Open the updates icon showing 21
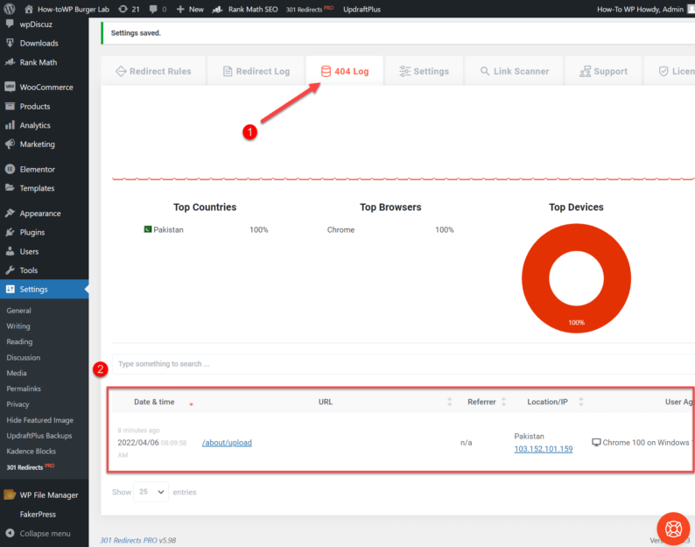The height and width of the screenshot is (547, 695). point(129,9)
